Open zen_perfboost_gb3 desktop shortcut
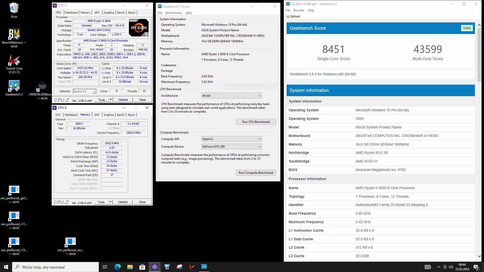Screen dimensions: 484x272 coord(14,194)
